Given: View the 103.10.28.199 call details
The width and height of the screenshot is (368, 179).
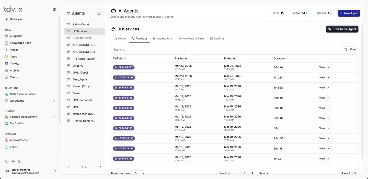Looking at the screenshot, I should click(x=324, y=78).
